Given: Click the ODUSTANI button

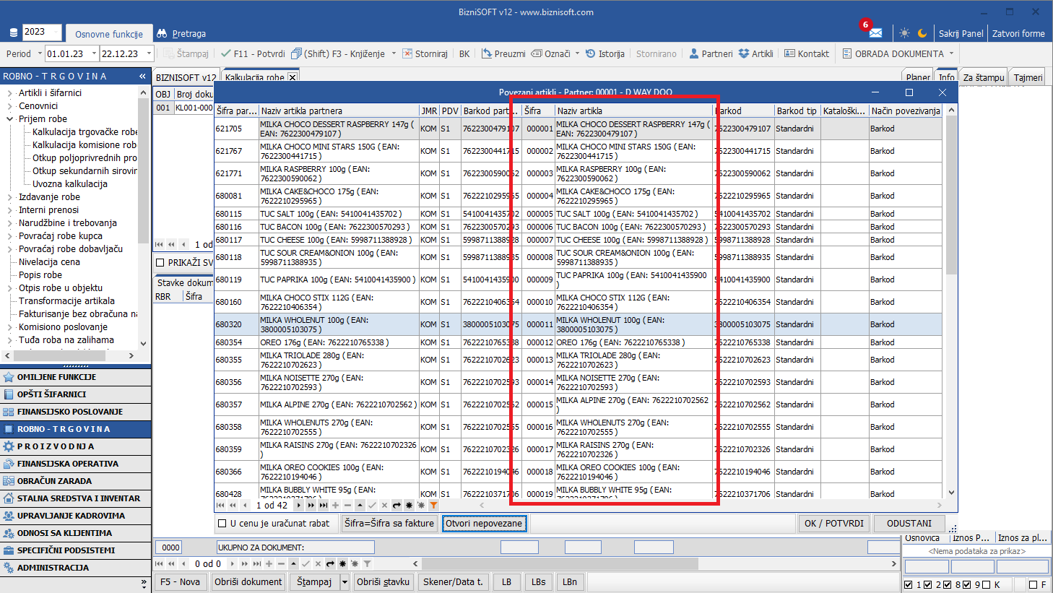Looking at the screenshot, I should point(909,524).
